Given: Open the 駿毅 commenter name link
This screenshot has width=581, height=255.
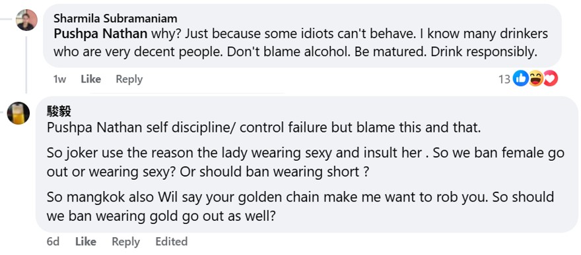Looking at the screenshot, I should [59, 111].
